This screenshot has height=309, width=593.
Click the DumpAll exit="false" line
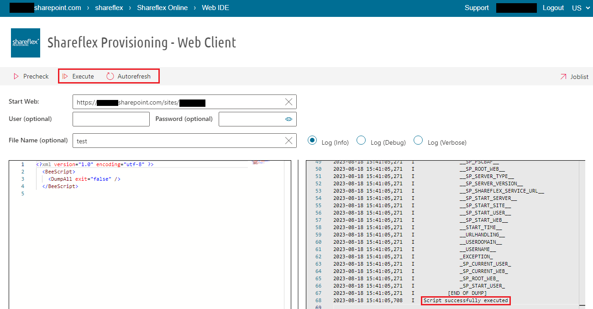84,179
